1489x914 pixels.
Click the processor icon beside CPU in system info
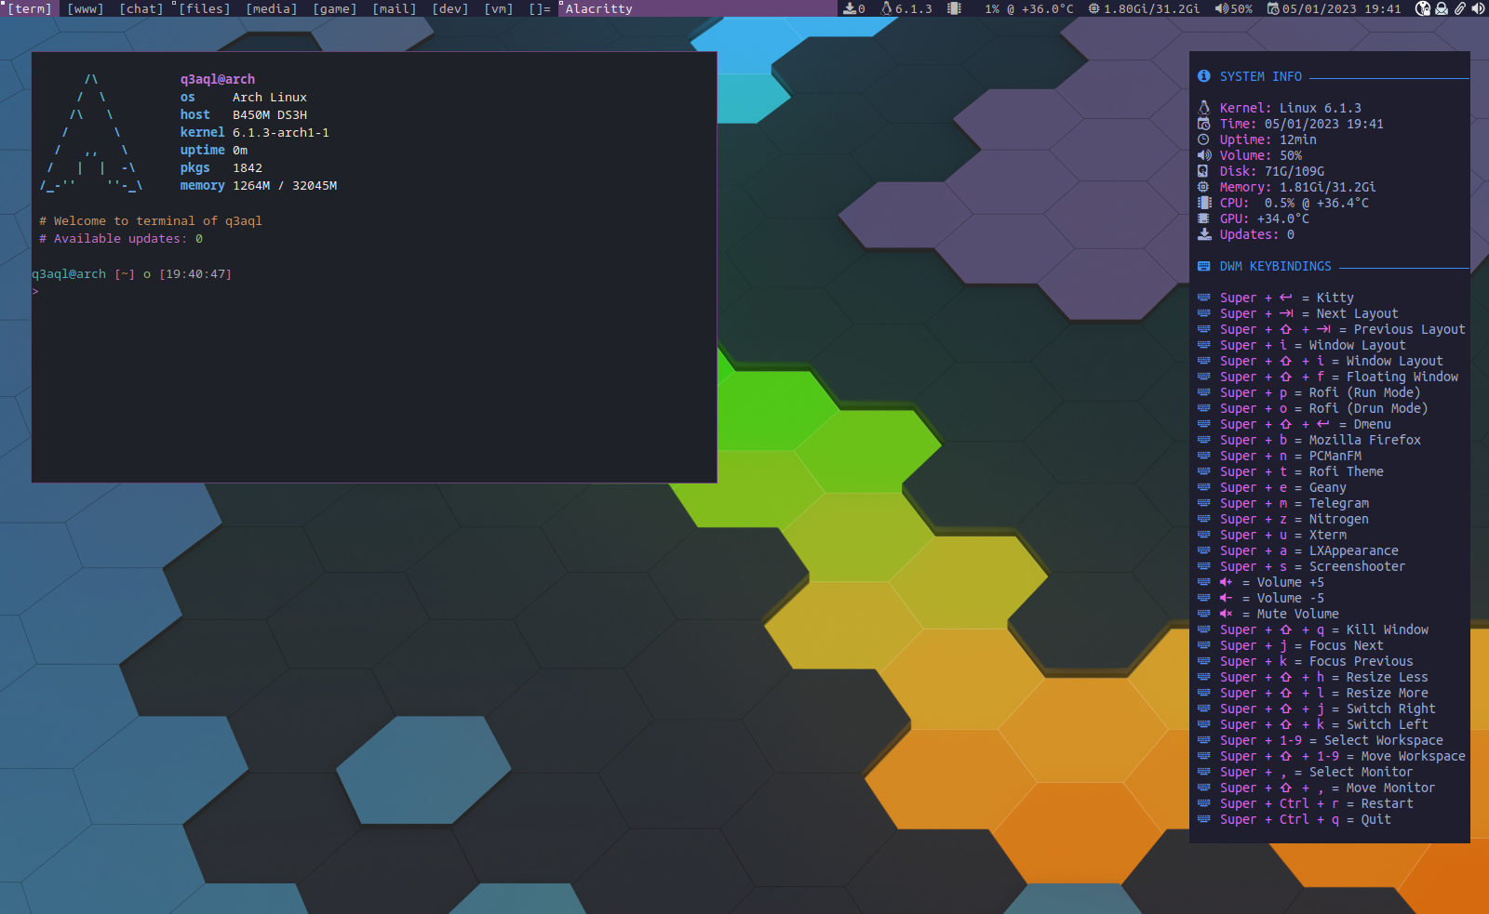coord(1204,203)
